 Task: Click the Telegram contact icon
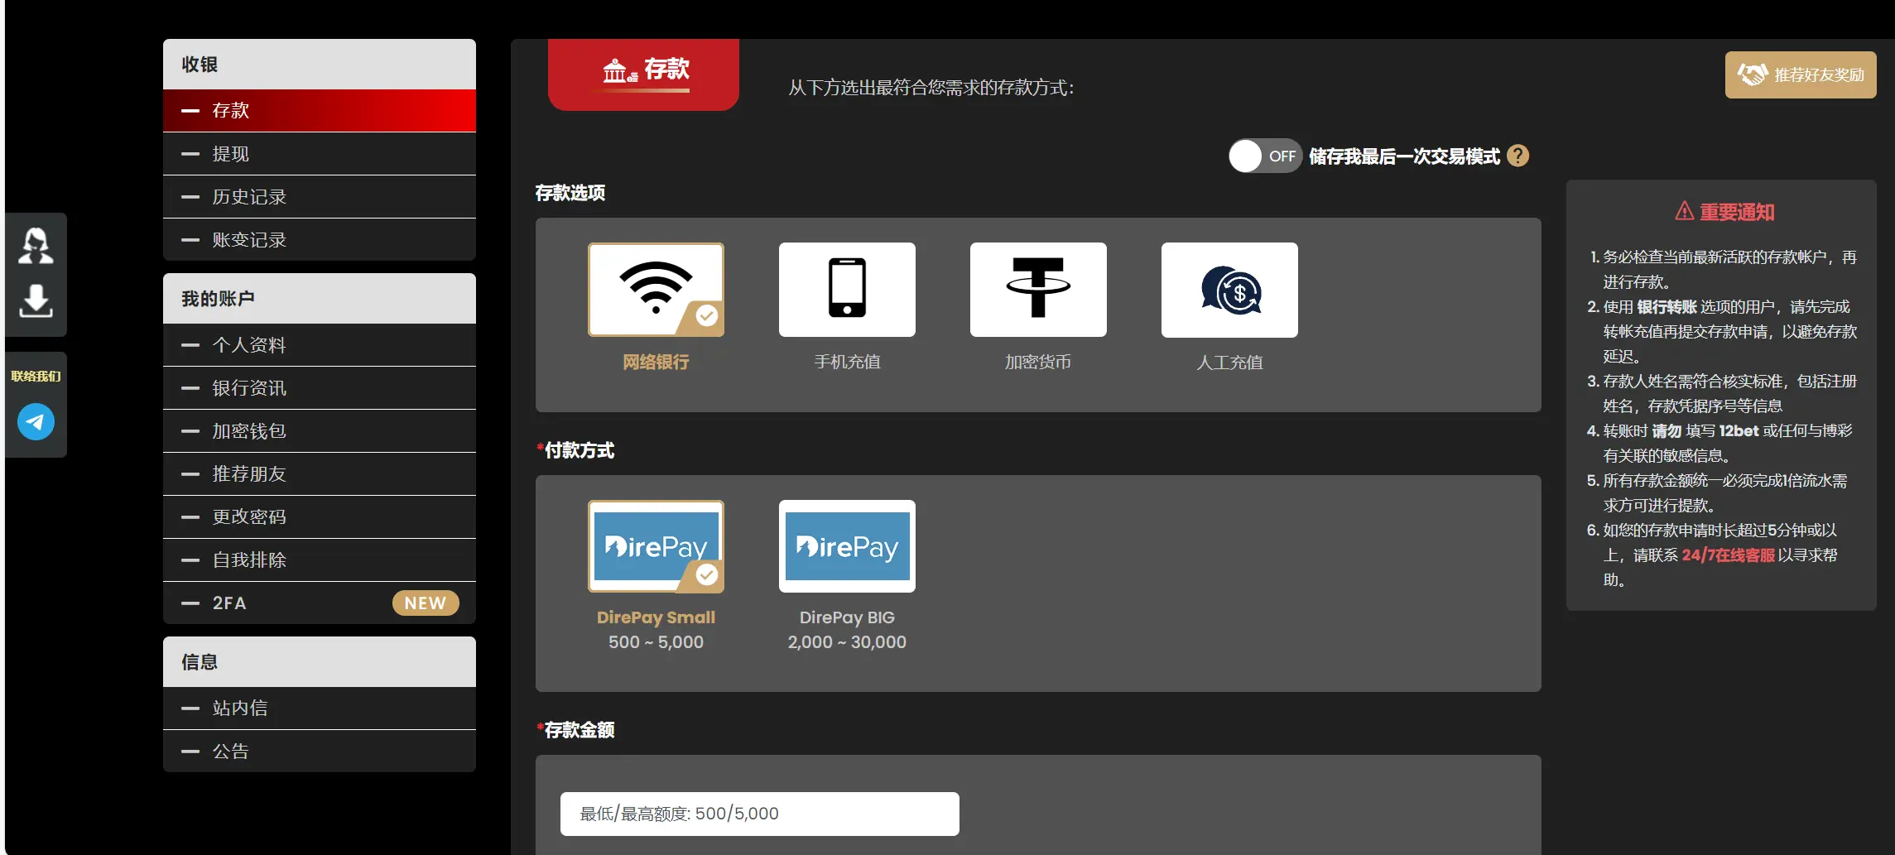pyautogui.click(x=35, y=421)
